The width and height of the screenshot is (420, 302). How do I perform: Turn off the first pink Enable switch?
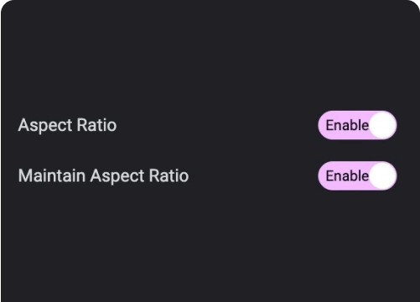357,125
